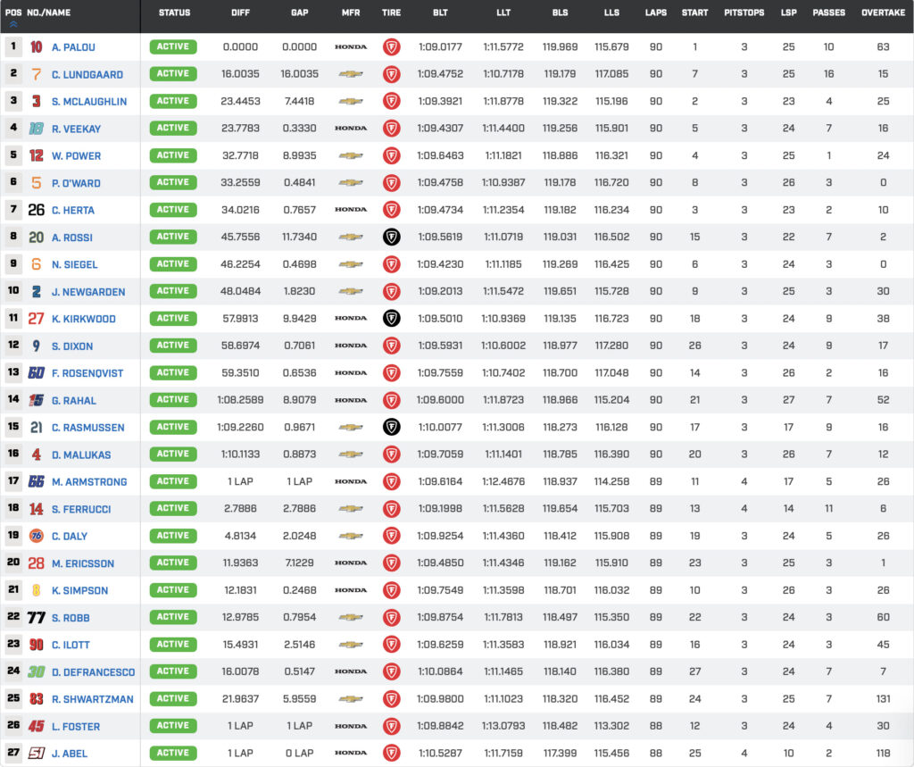Click car number 30 icon for D. DeFrancesco
The height and width of the screenshot is (767, 914).
(x=36, y=672)
